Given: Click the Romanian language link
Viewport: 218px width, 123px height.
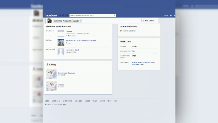Looking at the screenshot, I should 146,62.
